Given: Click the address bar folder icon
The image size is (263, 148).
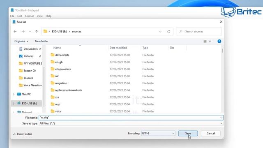Looking at the screenshot, I should pyautogui.click(x=45, y=31).
